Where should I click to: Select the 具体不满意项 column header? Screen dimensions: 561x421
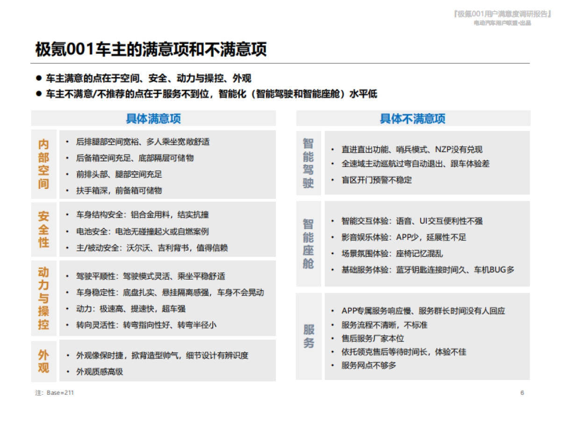click(413, 119)
